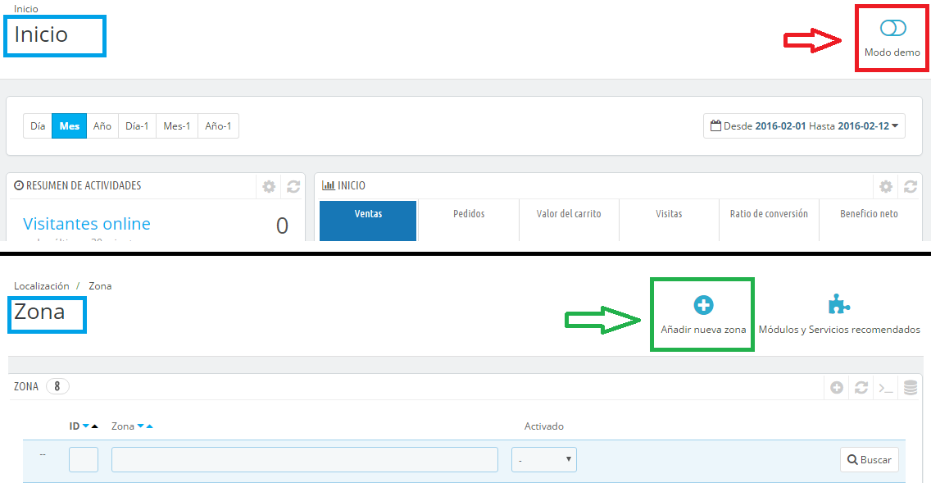
Task: Click the Buscar search button
Action: [x=870, y=459]
